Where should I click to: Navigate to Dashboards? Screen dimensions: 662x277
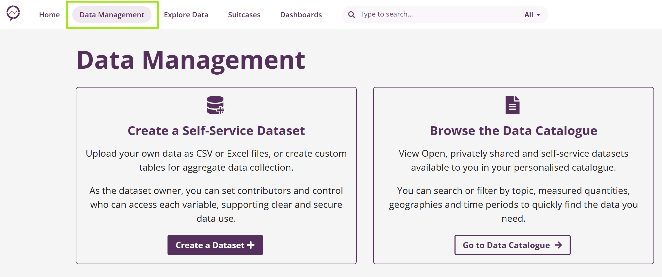click(301, 15)
